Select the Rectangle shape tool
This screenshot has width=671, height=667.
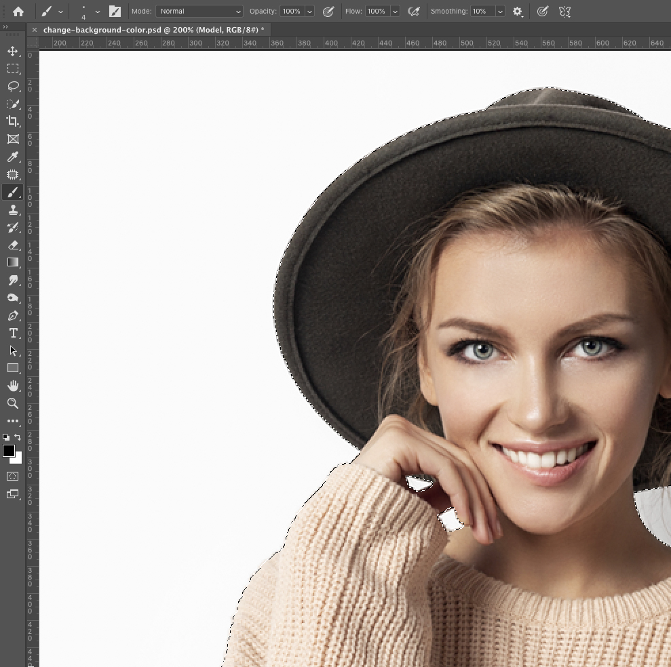pyautogui.click(x=13, y=368)
